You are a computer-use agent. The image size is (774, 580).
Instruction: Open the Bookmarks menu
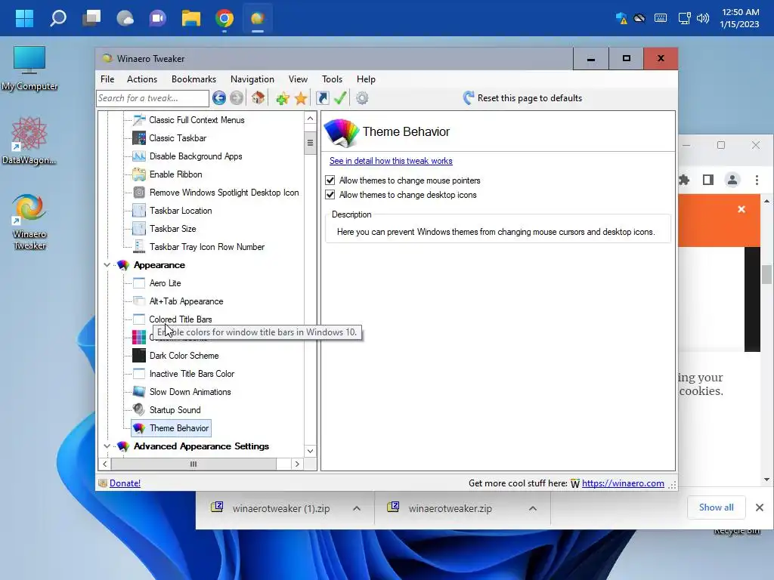tap(193, 79)
